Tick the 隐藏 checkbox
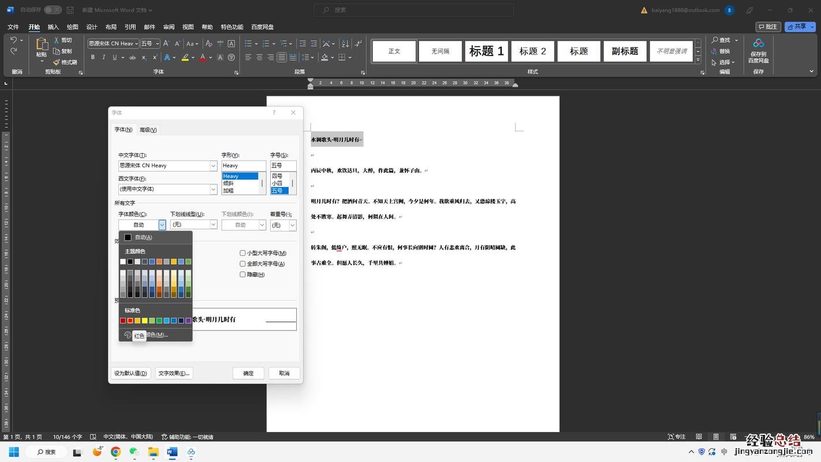This screenshot has height=462, width=821. pos(242,274)
